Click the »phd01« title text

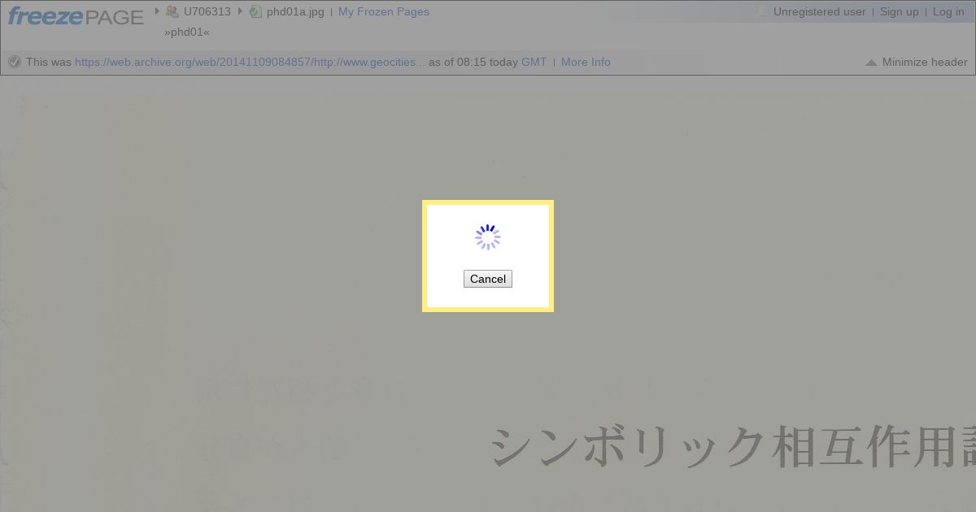click(x=187, y=32)
